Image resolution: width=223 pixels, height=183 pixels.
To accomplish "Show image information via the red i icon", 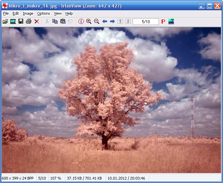I will [x=81, y=22].
